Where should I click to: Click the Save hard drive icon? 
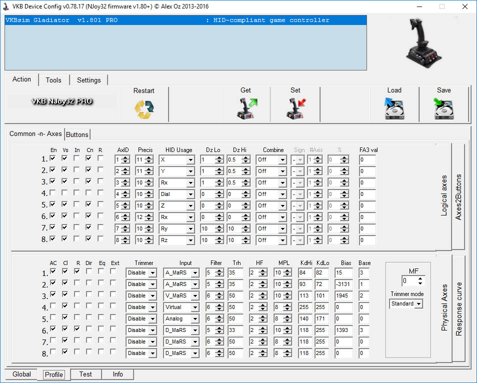click(x=444, y=108)
